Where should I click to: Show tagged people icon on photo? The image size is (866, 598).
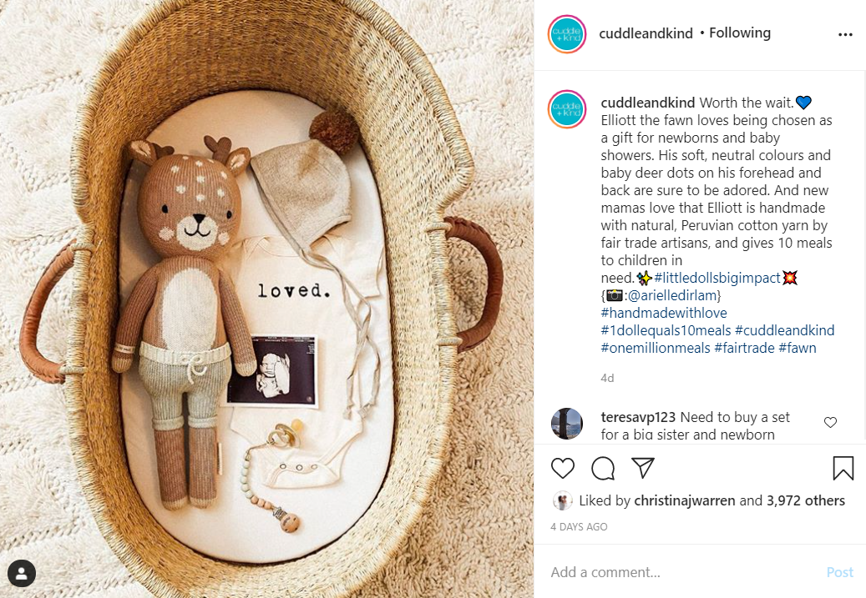22,574
